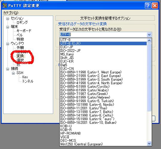The height and width of the screenshot is (149, 161).
Task: Choose ISO-8859-4:1998 Latin-4 North Europe
Action: click(103, 83)
